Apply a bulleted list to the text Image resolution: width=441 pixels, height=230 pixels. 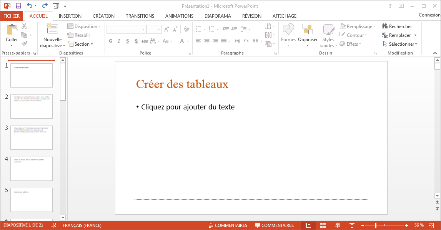198,29
